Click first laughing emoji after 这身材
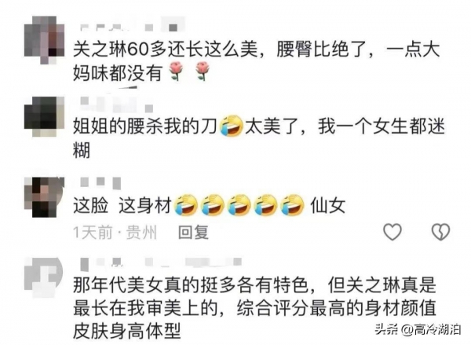This screenshot has height=345, width=471. 186,205
